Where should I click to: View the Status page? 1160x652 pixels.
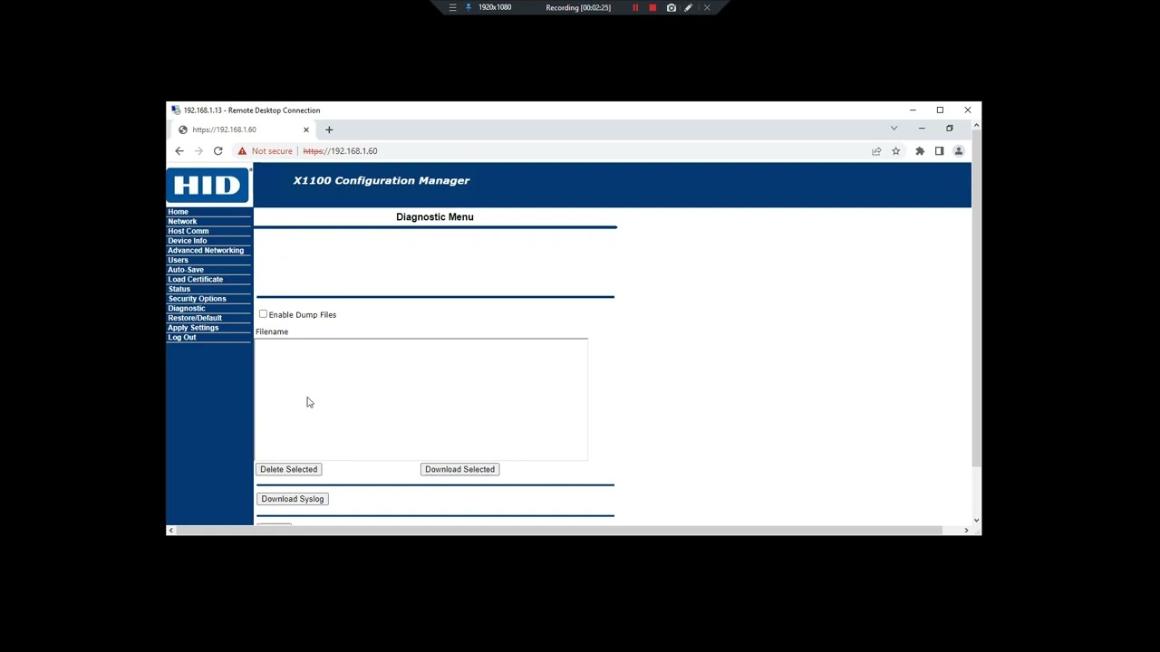tap(179, 289)
